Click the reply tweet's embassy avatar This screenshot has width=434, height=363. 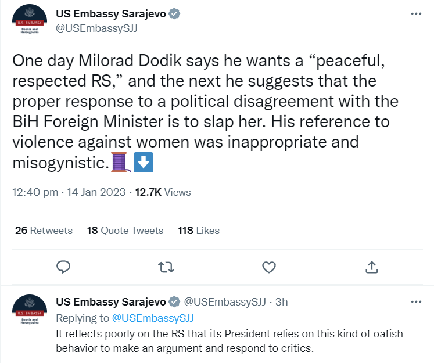coord(30,311)
